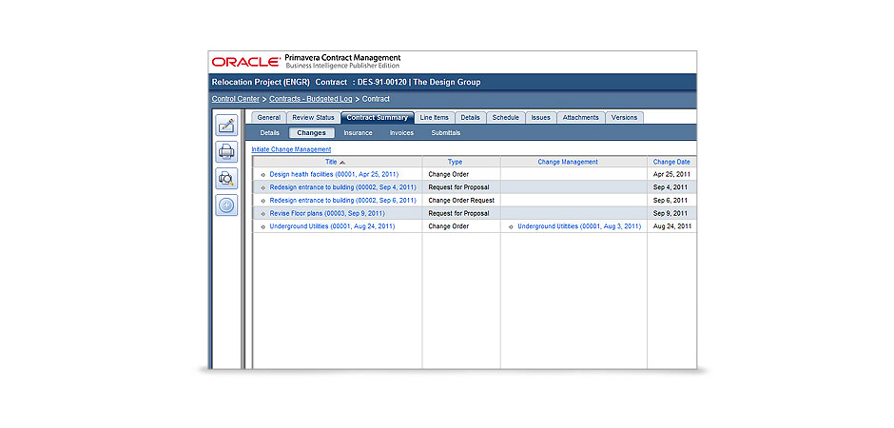Image resolution: width=894 pixels, height=428 pixels.
Task: Click icon beside Underguond Utilities Aug 3 entry
Action: (512, 227)
